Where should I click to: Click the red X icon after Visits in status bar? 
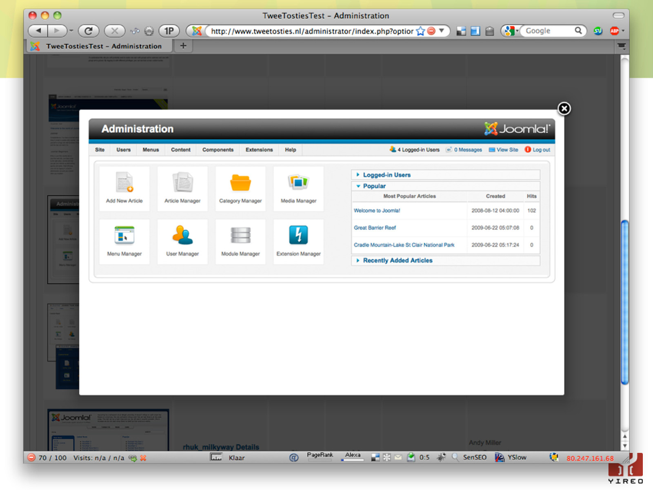143,458
